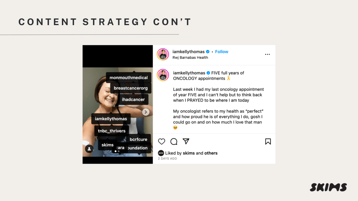Open comments via speech bubble icon
This screenshot has width=358, height=201.
coord(174,142)
